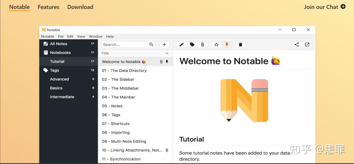354x164 pixels.
Task: Delete note with trash icon
Action: (x=240, y=44)
